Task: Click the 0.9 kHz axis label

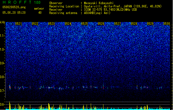Action: point(2,63)
